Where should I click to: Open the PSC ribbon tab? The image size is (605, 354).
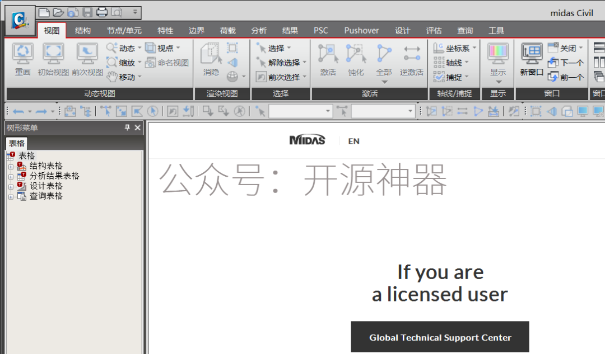(320, 30)
